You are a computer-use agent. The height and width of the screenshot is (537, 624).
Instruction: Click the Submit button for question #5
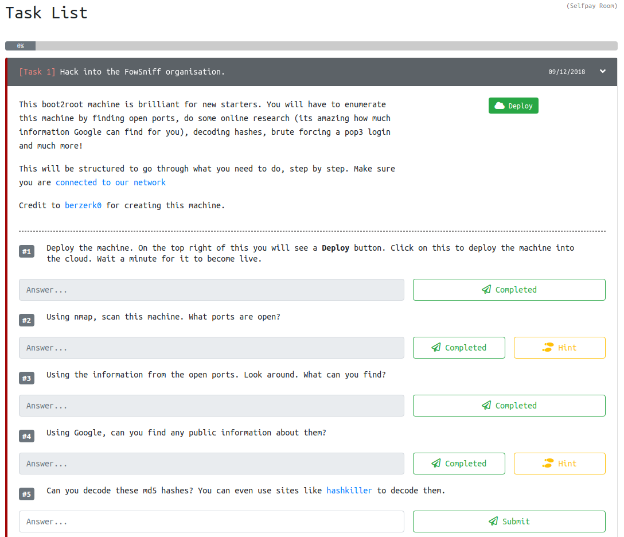(509, 522)
